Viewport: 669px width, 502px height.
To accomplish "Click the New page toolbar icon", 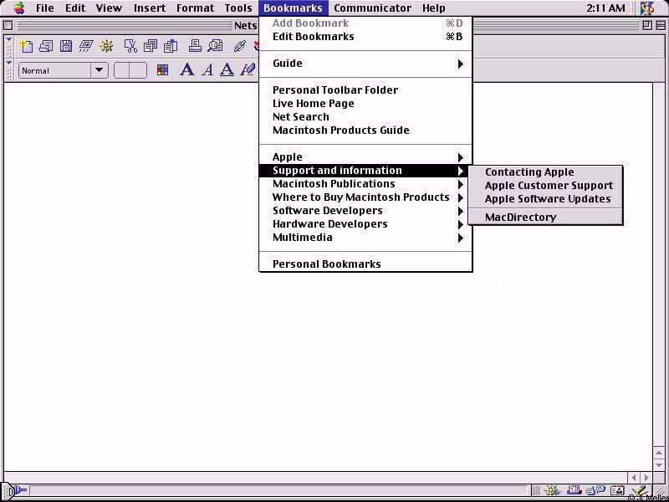I will click(x=26, y=46).
